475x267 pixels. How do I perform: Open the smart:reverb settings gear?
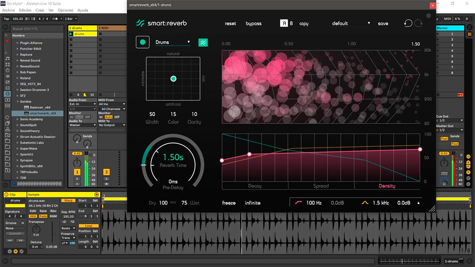(428, 16)
